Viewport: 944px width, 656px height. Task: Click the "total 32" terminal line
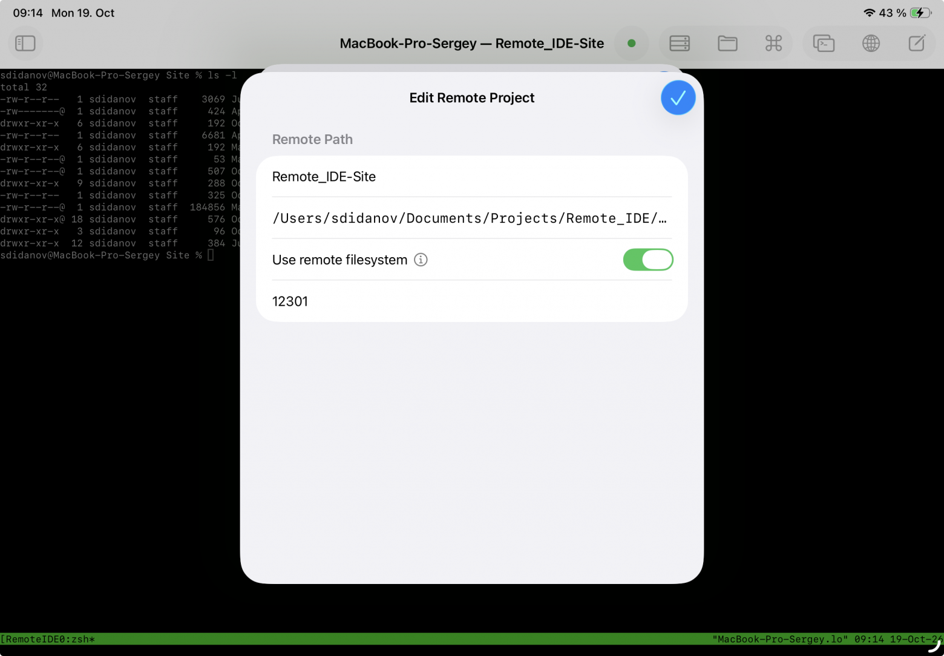point(24,87)
